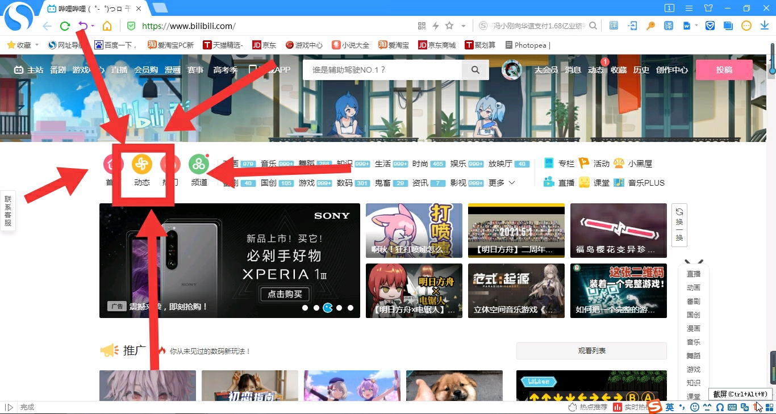Open 赛事 in the header navigation
Screen dimensions: 776x414
click(195, 70)
